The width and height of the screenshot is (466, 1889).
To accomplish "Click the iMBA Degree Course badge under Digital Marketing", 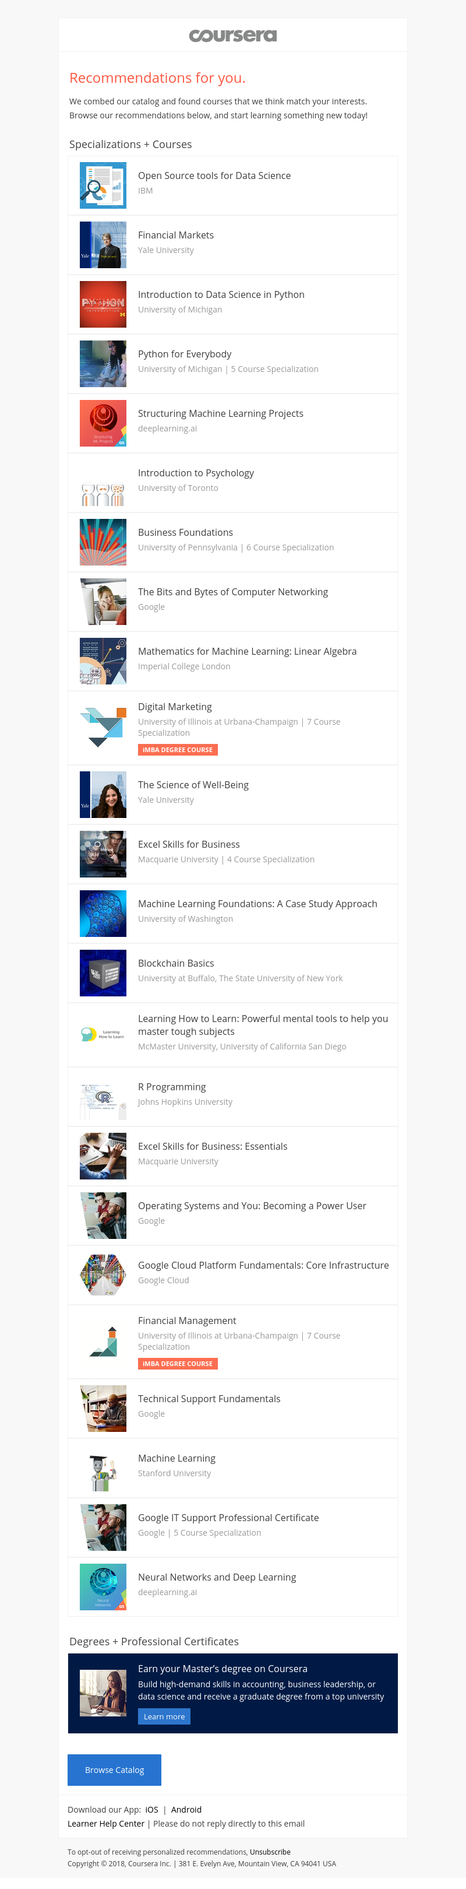I will click(178, 749).
